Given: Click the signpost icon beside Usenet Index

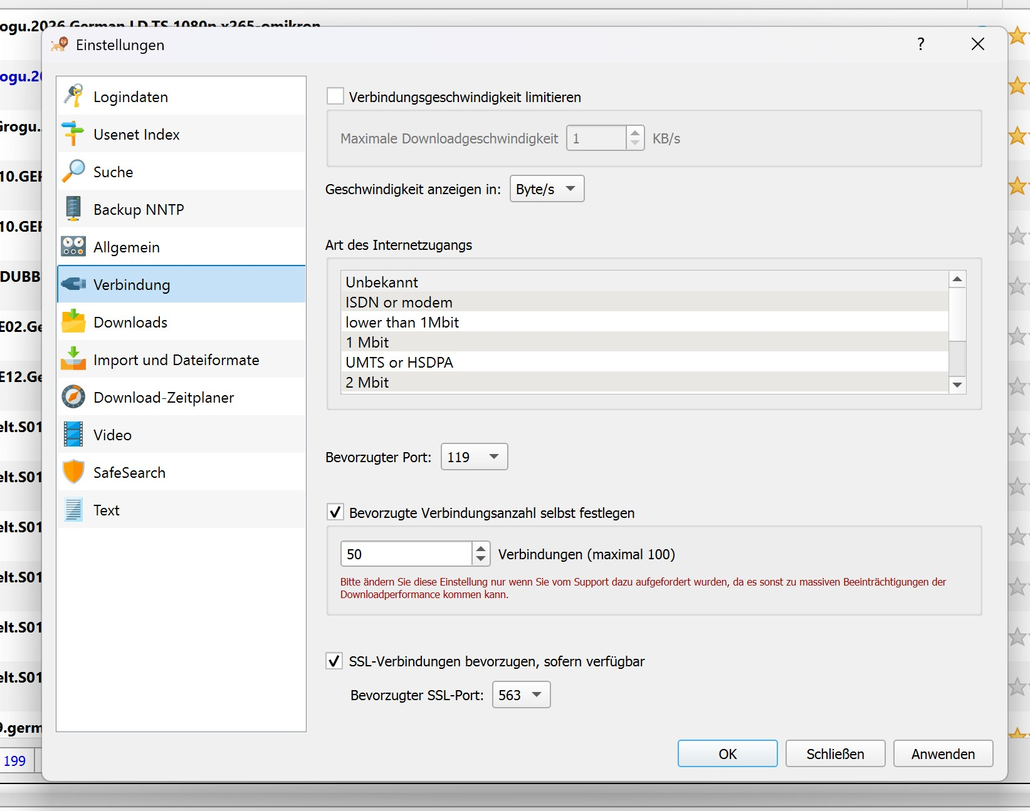Looking at the screenshot, I should pos(73,134).
